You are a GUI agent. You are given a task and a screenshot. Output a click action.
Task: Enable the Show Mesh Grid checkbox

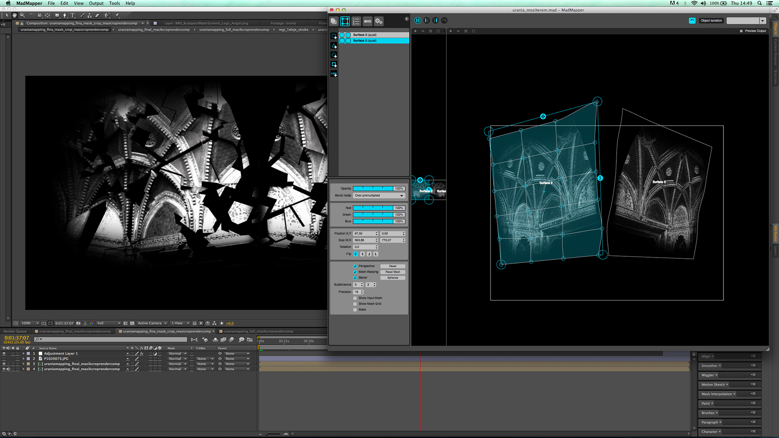(x=355, y=304)
